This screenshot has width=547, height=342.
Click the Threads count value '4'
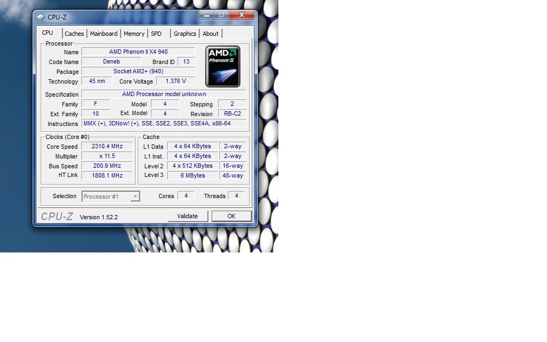click(237, 196)
